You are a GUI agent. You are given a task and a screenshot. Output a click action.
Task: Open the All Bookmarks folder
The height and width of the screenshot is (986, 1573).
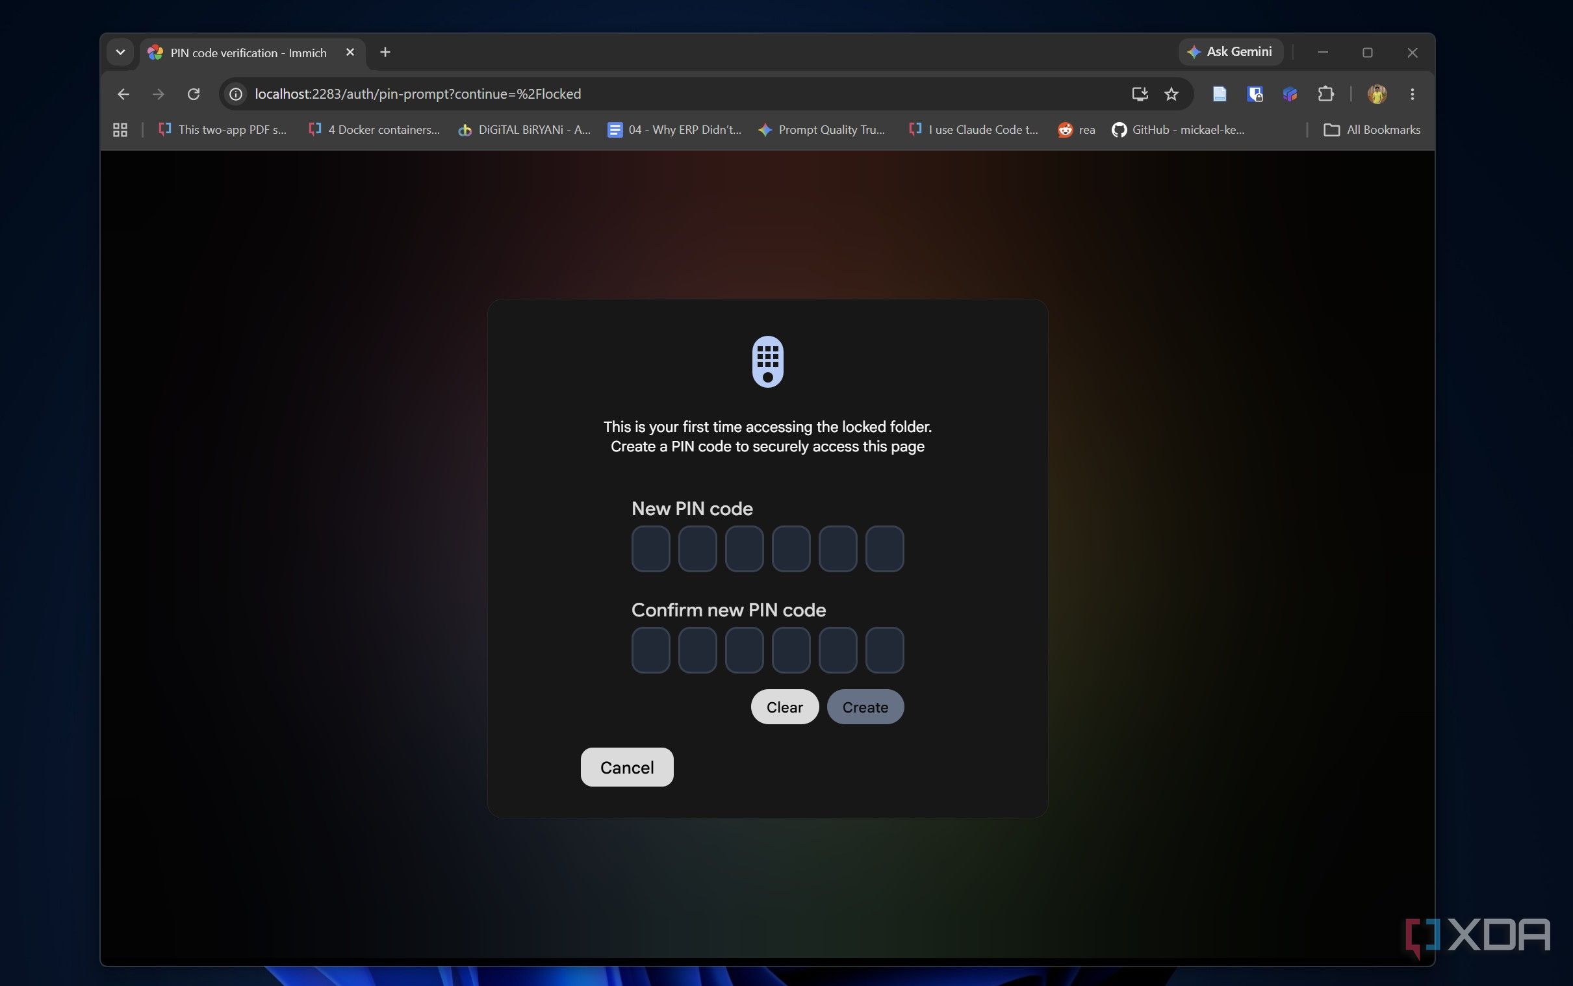[x=1372, y=130]
